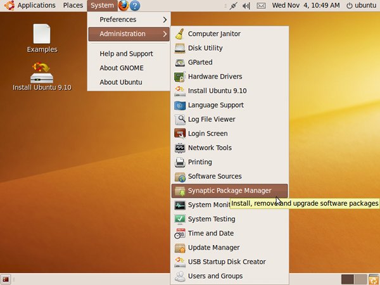380x285 pixels.
Task: Open the Preferences menu entry
Action: point(129,20)
